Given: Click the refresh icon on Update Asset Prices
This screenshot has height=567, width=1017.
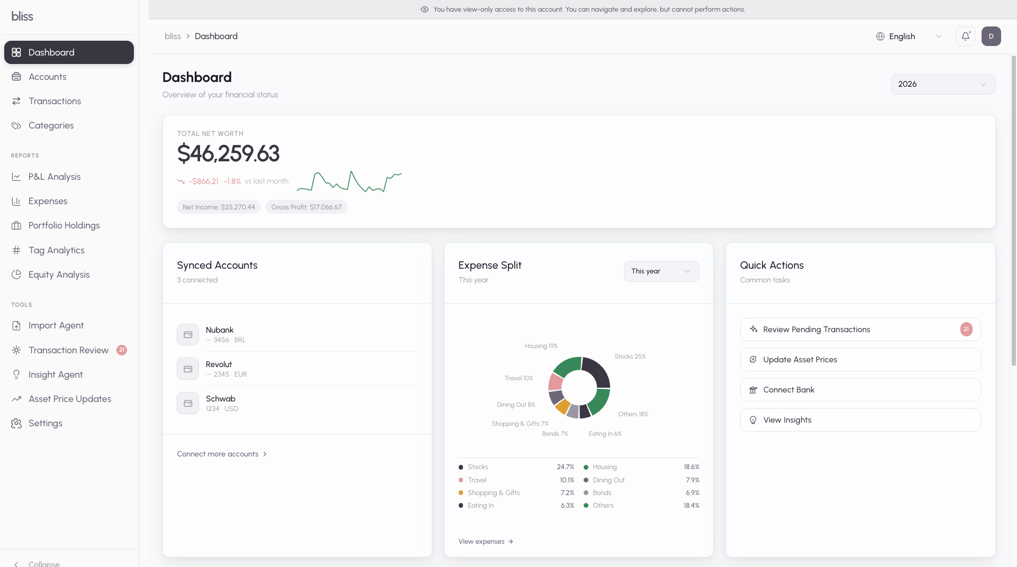Looking at the screenshot, I should pos(753,360).
